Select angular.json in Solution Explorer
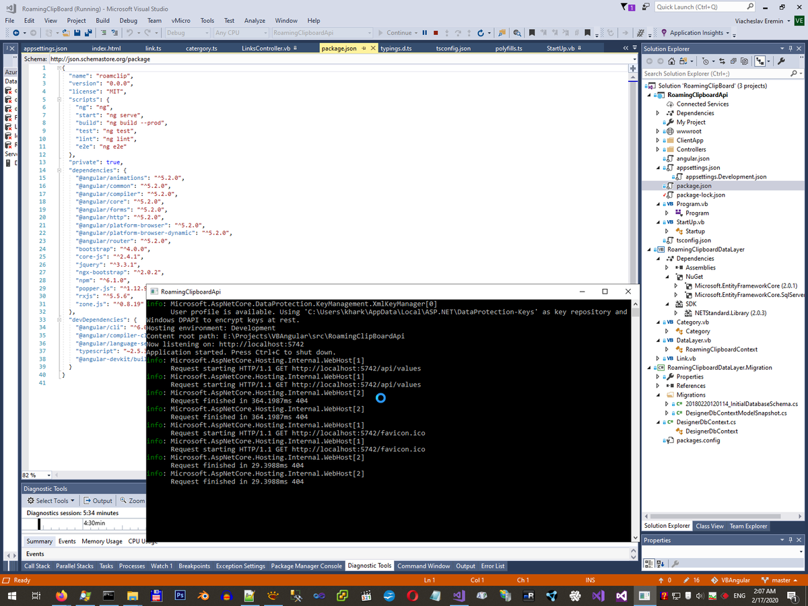 coord(693,158)
